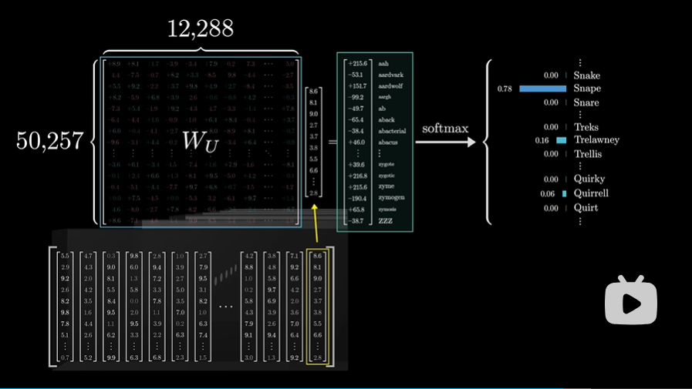Click the word Snake in the output list
This screenshot has height=389, width=692.
pyautogui.click(x=586, y=75)
